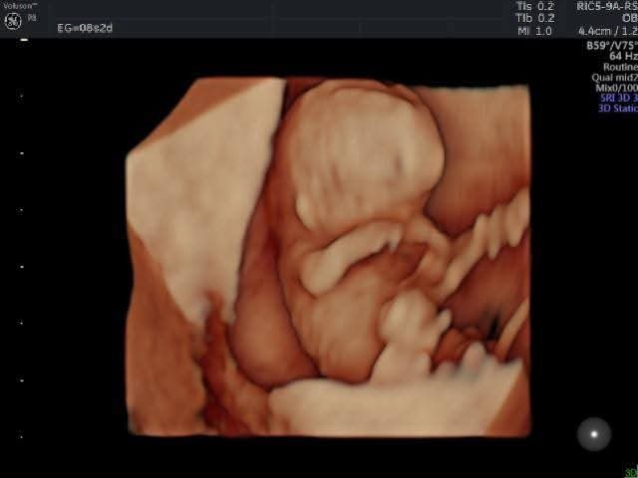Click the MI 1.0 mechanical index value
Screen dimensions: 638x478
point(535,31)
